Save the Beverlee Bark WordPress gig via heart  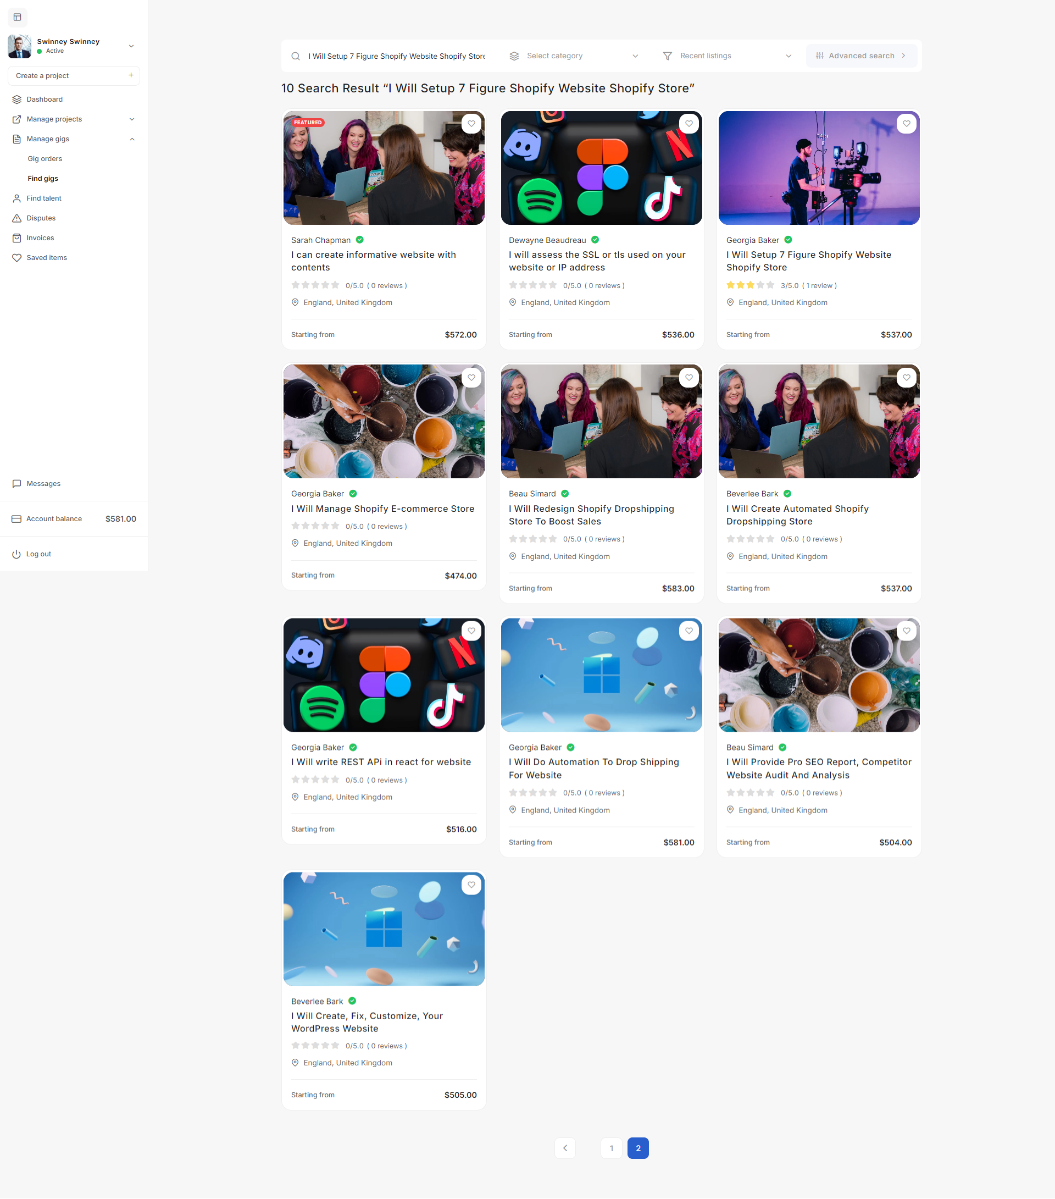(471, 885)
